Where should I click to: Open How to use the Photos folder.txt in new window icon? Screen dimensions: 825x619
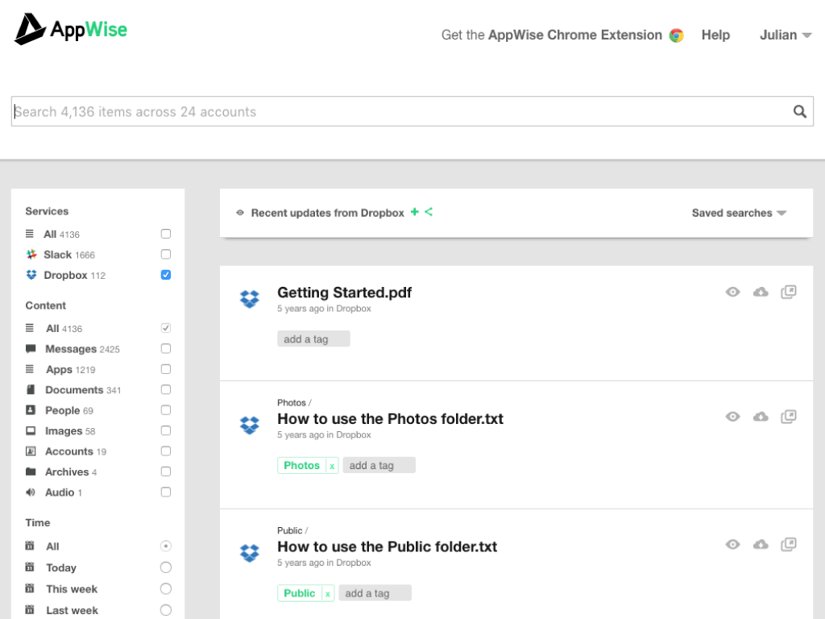[789, 417]
